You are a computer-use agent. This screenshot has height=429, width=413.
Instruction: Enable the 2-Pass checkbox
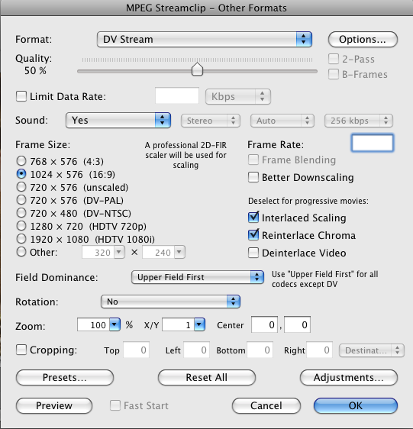click(x=334, y=59)
